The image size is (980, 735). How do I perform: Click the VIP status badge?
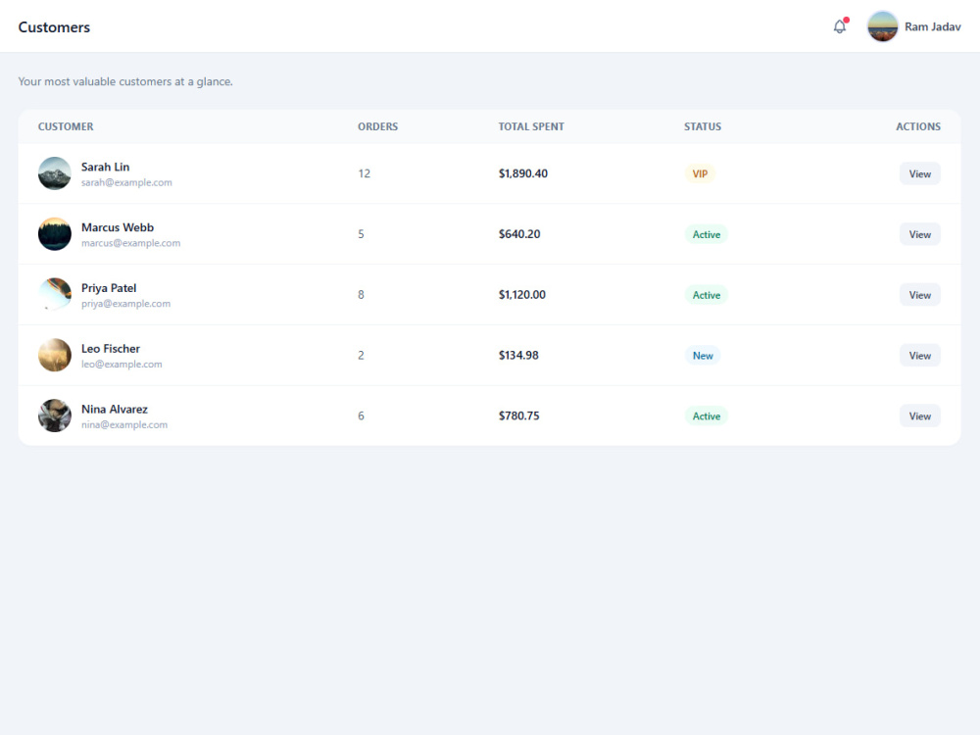(x=700, y=173)
